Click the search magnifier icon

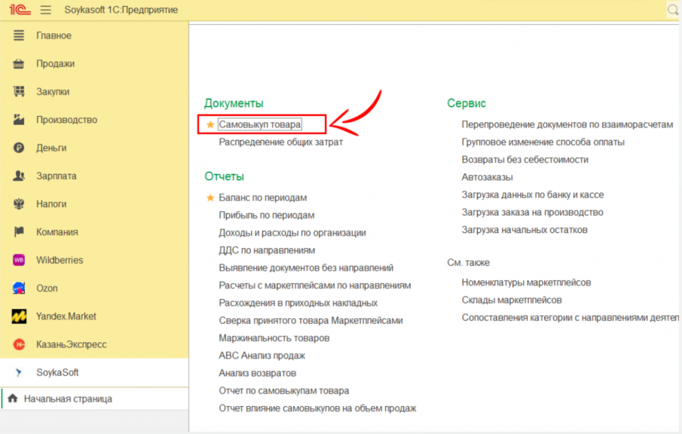(673, 10)
